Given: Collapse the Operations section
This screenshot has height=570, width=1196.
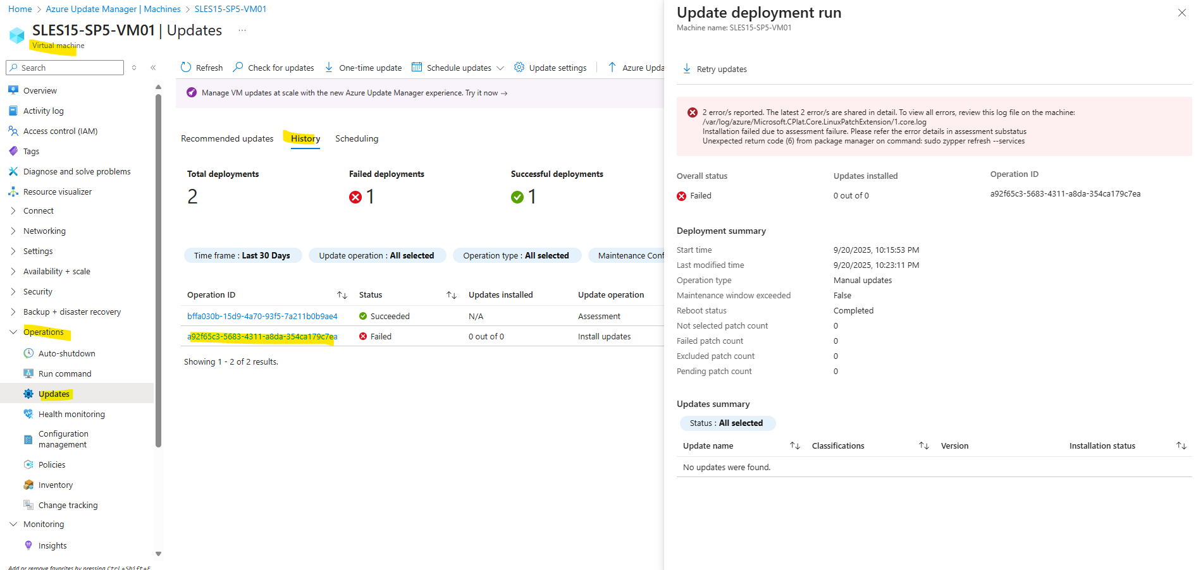Looking at the screenshot, I should 43,332.
